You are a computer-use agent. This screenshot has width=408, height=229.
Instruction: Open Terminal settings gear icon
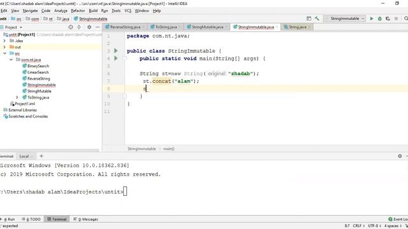(x=400, y=156)
